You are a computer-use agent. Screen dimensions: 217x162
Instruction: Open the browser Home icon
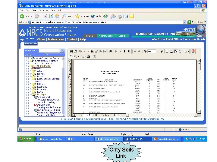(57, 16)
